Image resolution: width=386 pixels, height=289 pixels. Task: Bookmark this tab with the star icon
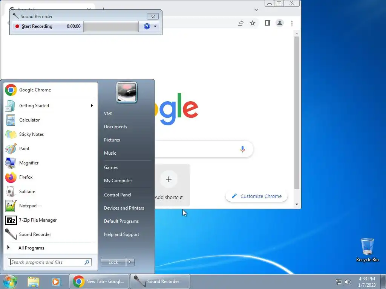click(253, 23)
